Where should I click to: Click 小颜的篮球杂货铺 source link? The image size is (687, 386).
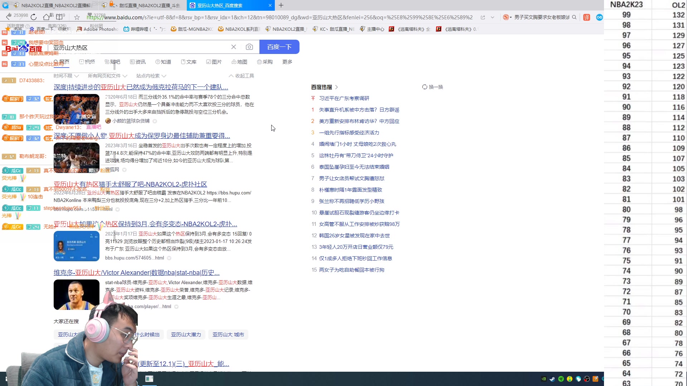coord(131,121)
